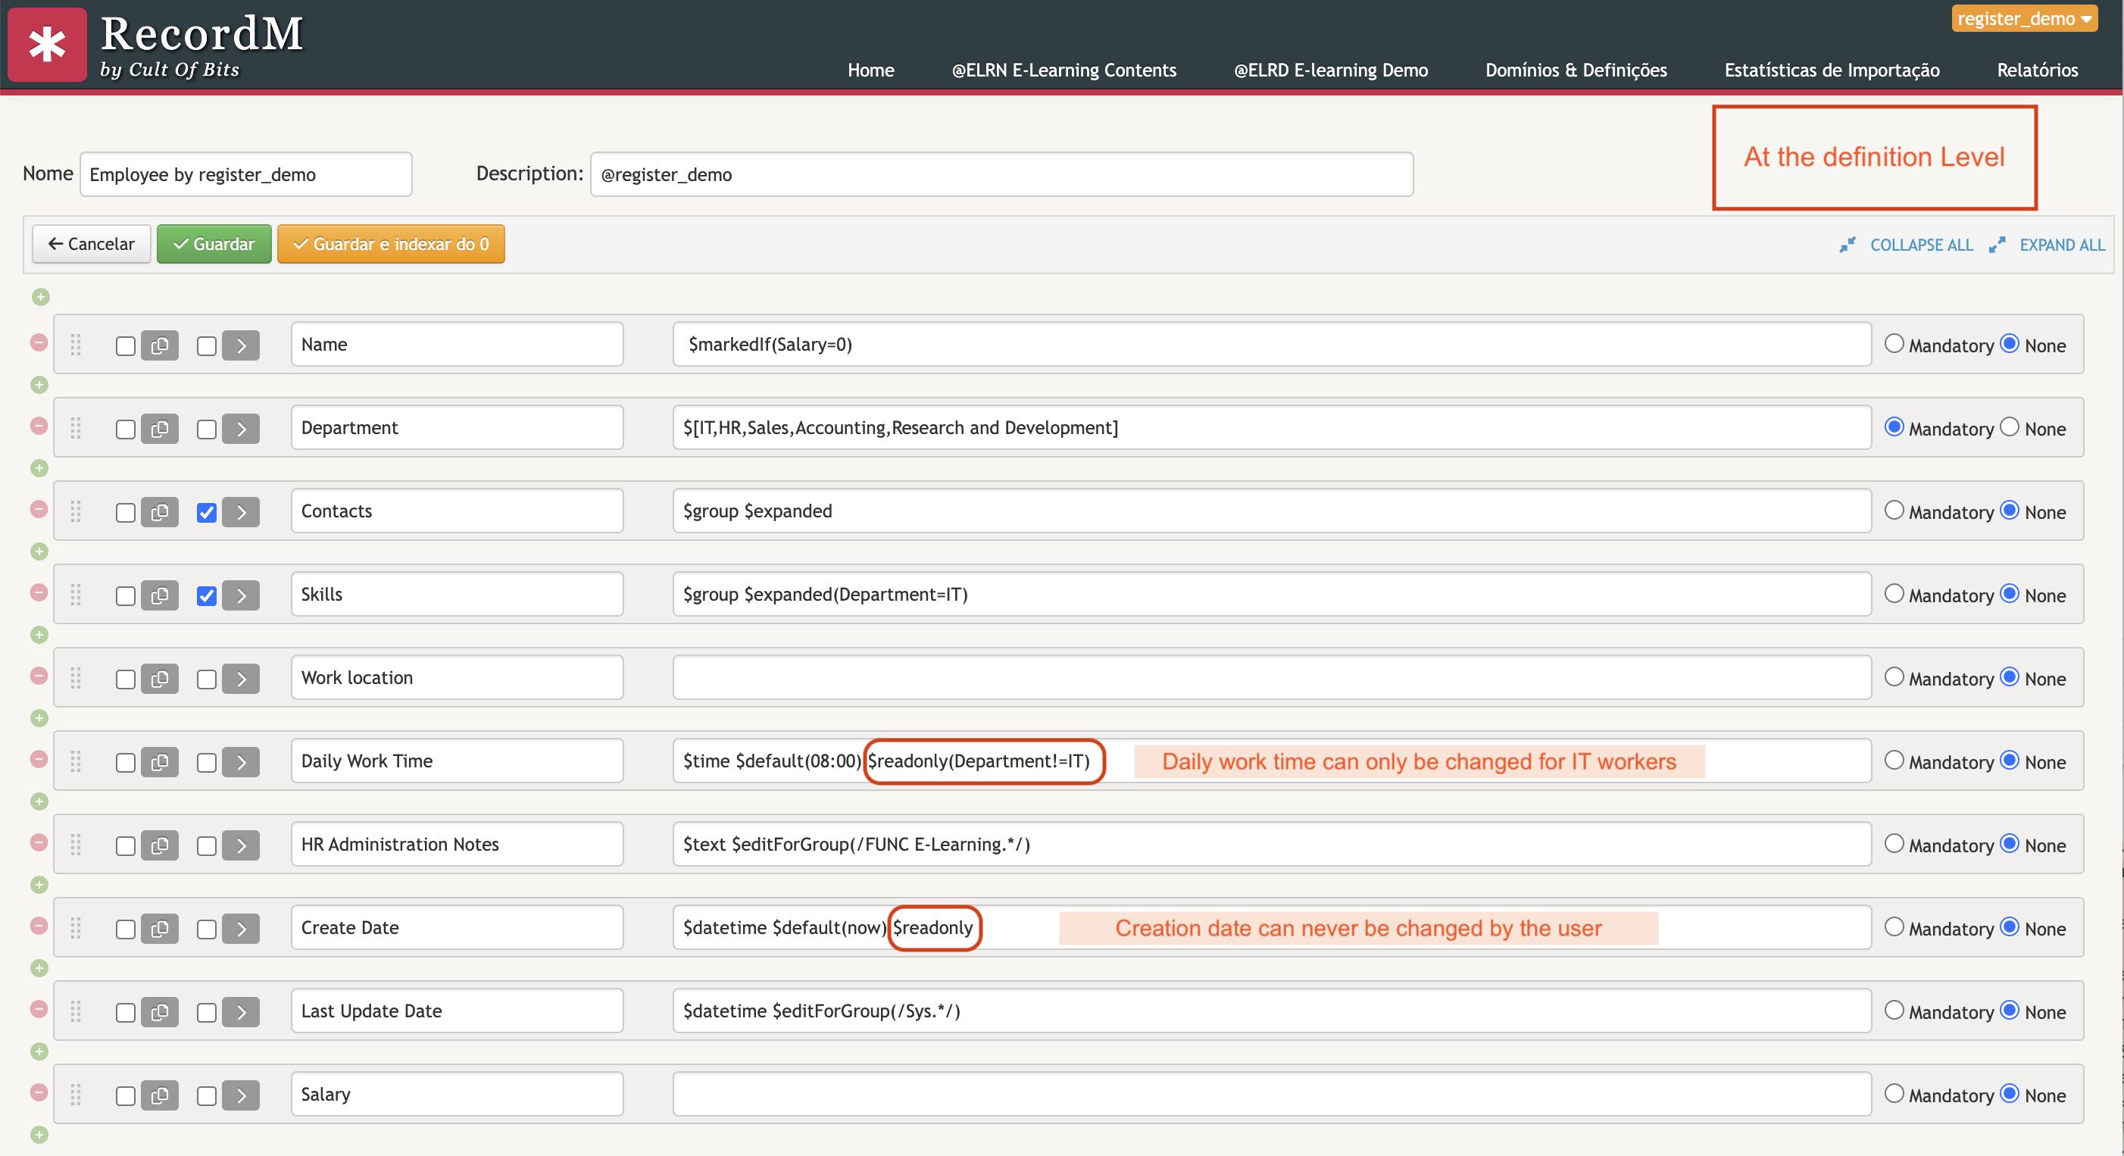
Task: Add a field below the Salary row
Action: (x=39, y=1135)
